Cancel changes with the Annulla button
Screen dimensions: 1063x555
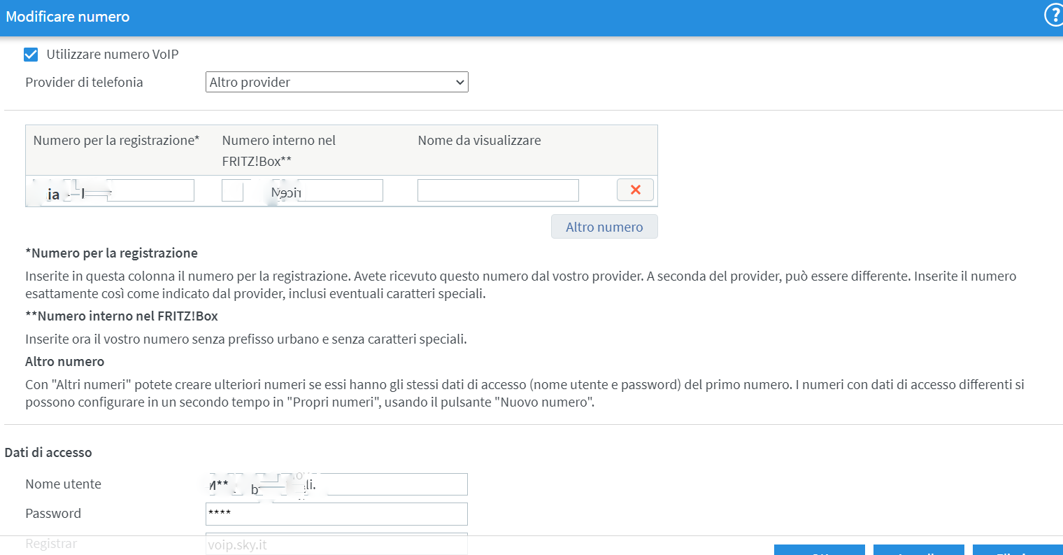[x=918, y=550]
